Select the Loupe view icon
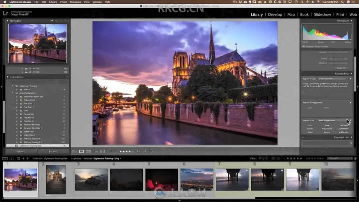Image resolution: width=359 pixels, height=202 pixels. pos(81,151)
